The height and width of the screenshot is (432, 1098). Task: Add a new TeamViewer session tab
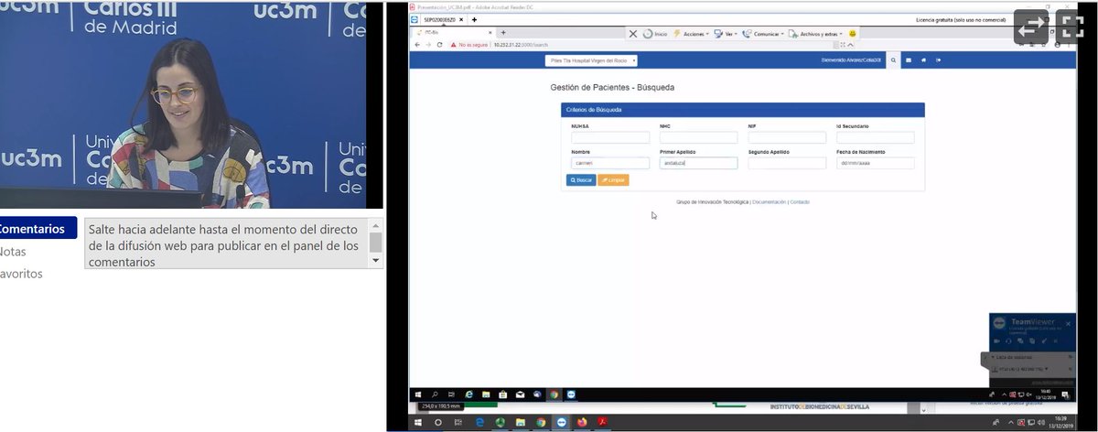(474, 19)
